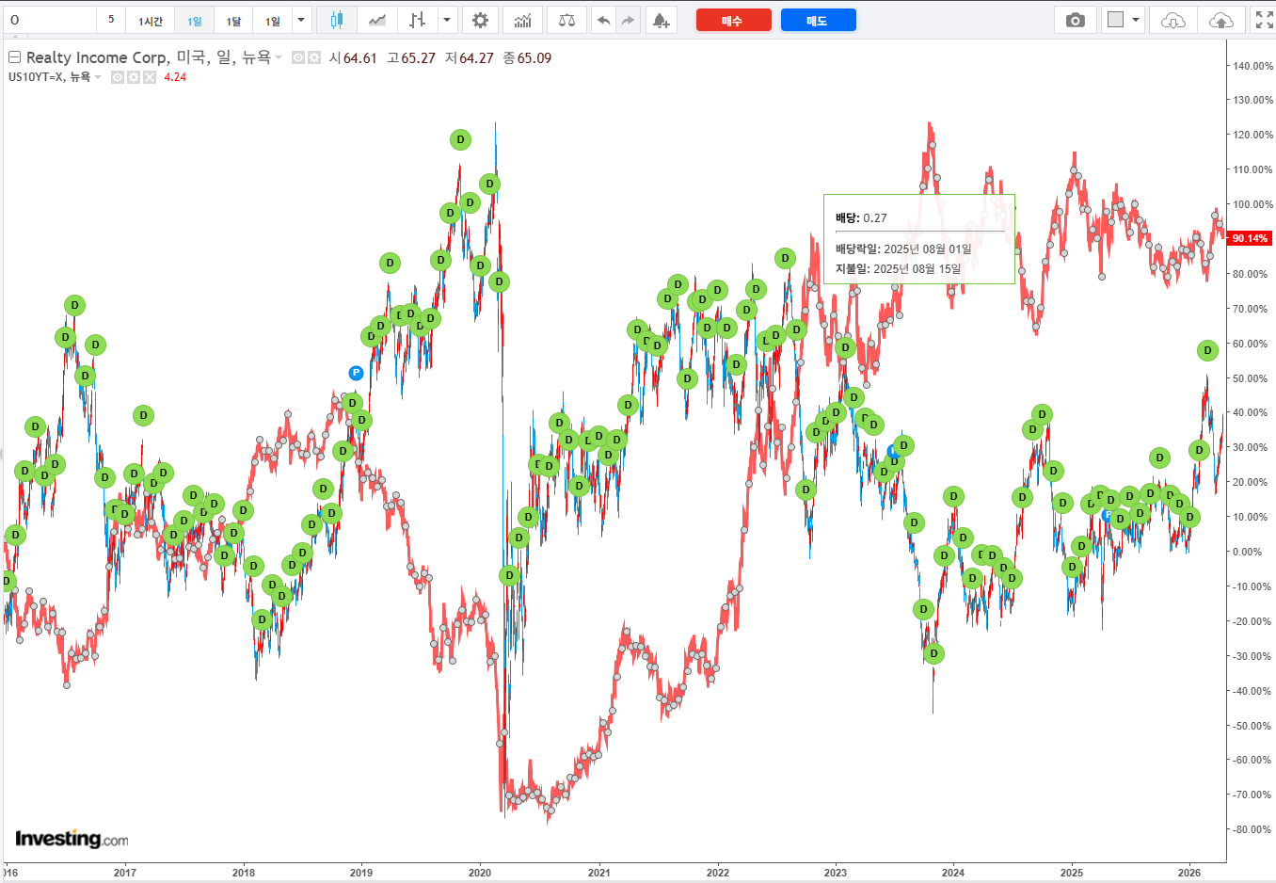Viewport: 1276px width, 883px height.
Task: Click the D dividend marker above the 2026 peak
Action: pos(1207,350)
